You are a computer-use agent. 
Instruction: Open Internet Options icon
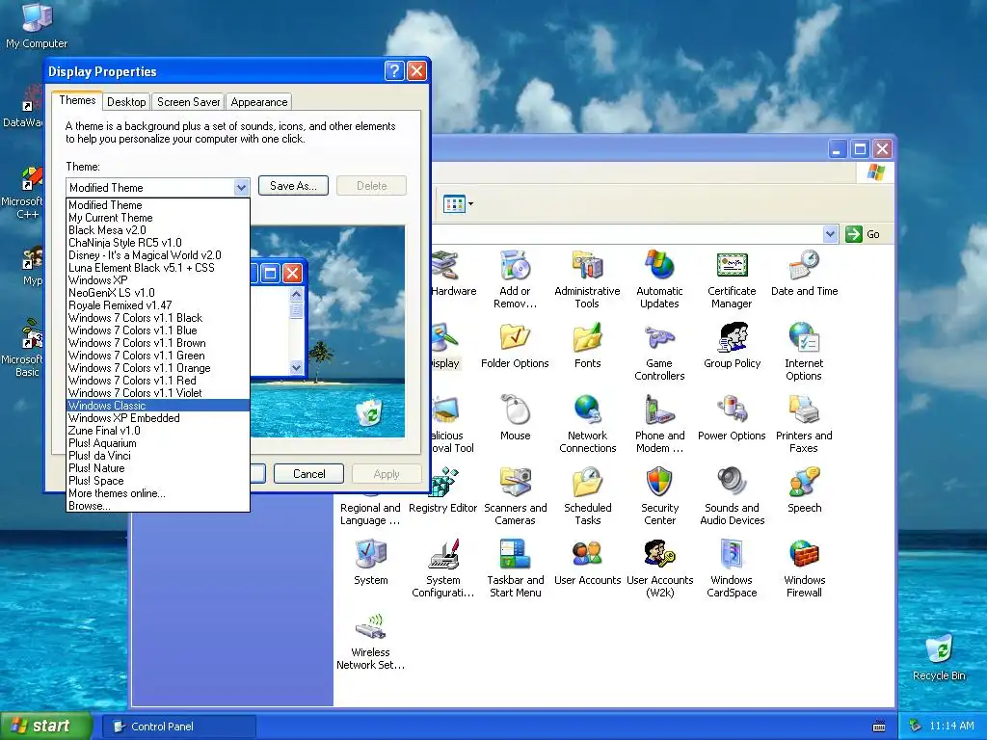coord(804,352)
